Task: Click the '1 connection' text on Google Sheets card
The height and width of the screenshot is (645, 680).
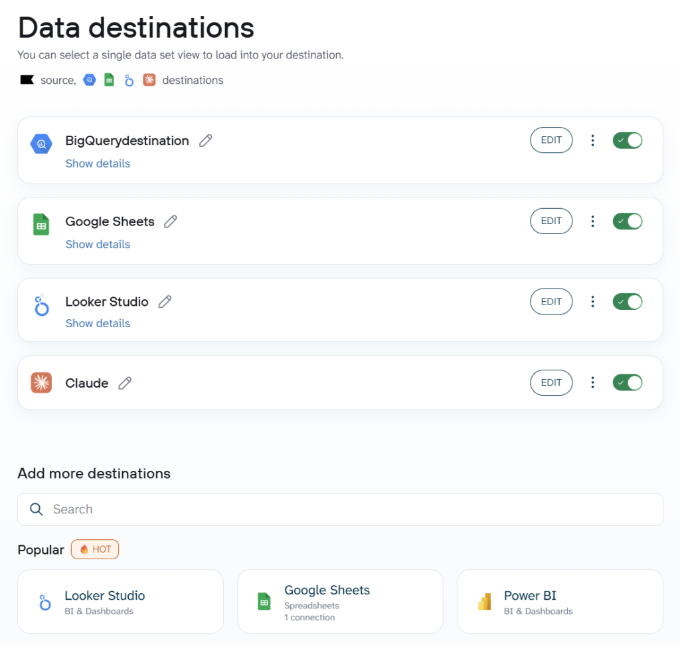Action: coord(309,617)
